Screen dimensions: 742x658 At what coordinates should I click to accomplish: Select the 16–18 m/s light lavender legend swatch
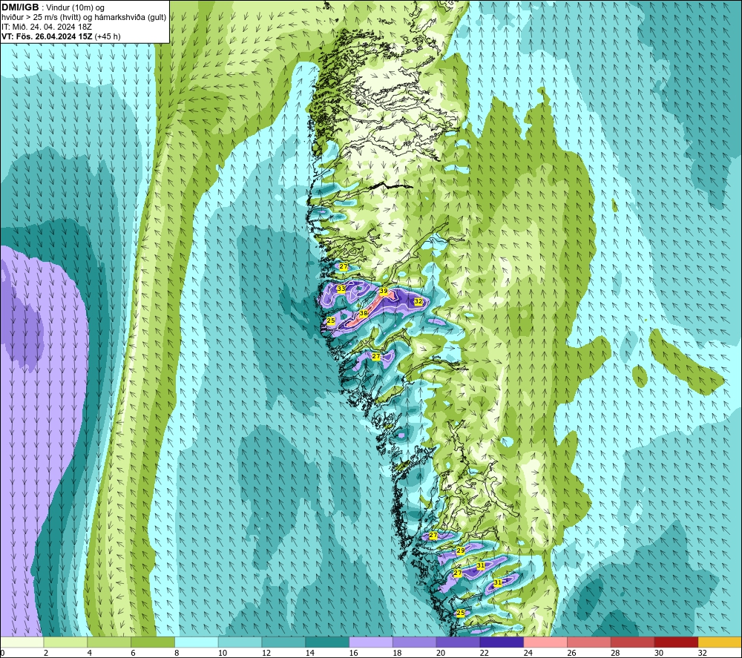[371, 642]
